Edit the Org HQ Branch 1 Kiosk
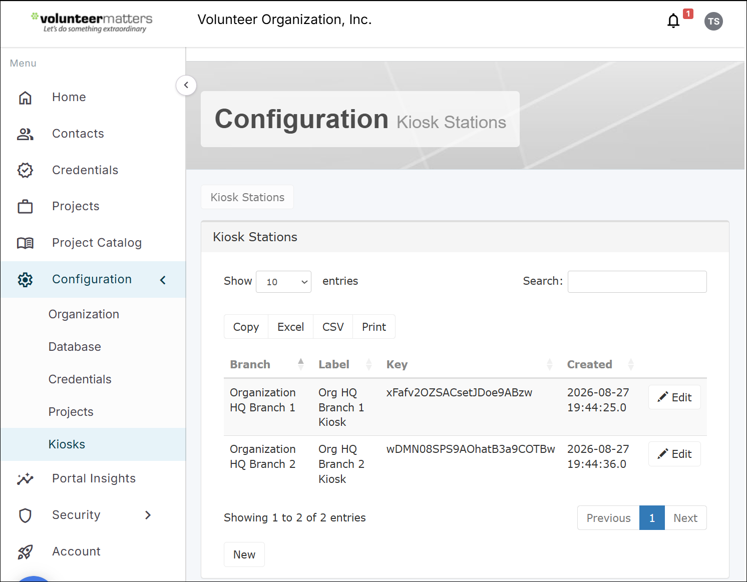The image size is (747, 582). coord(674,397)
